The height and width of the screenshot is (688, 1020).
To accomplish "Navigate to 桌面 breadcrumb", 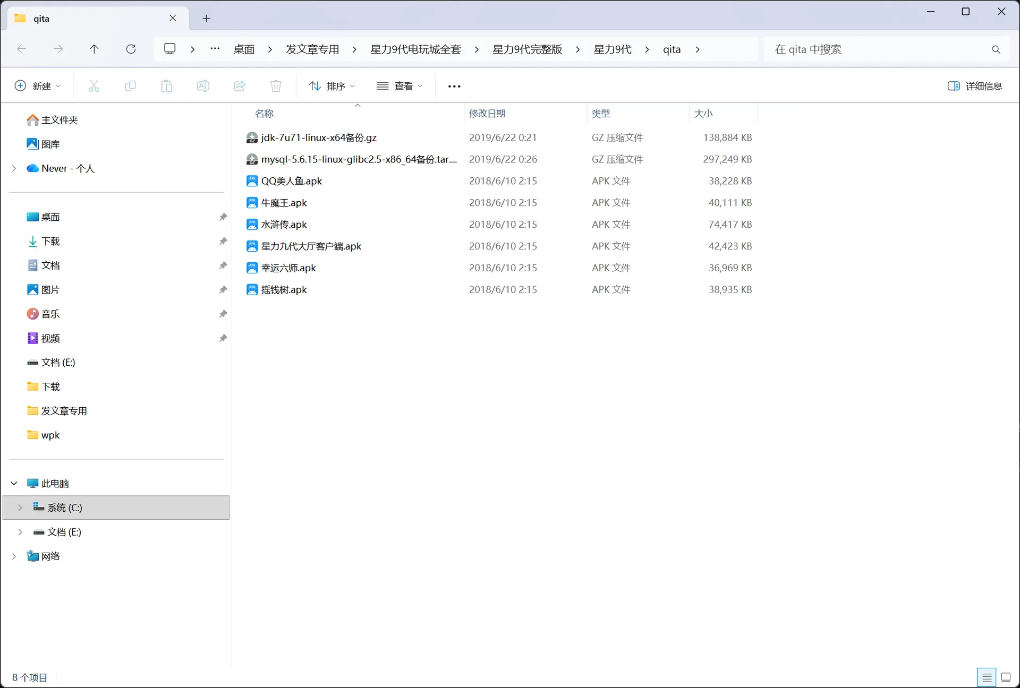I will tap(244, 49).
